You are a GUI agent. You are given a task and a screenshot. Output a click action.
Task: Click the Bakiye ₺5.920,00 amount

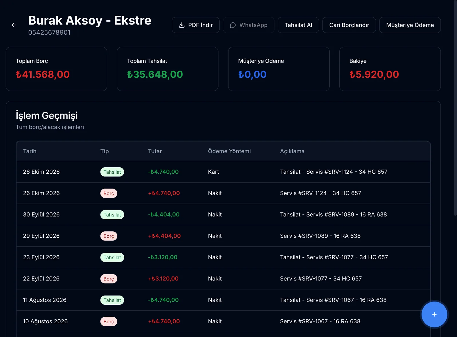click(x=374, y=74)
